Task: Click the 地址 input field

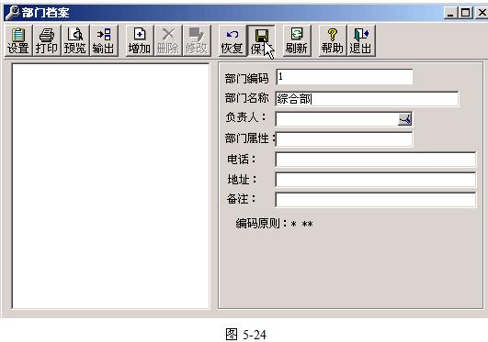Action: pyautogui.click(x=375, y=180)
